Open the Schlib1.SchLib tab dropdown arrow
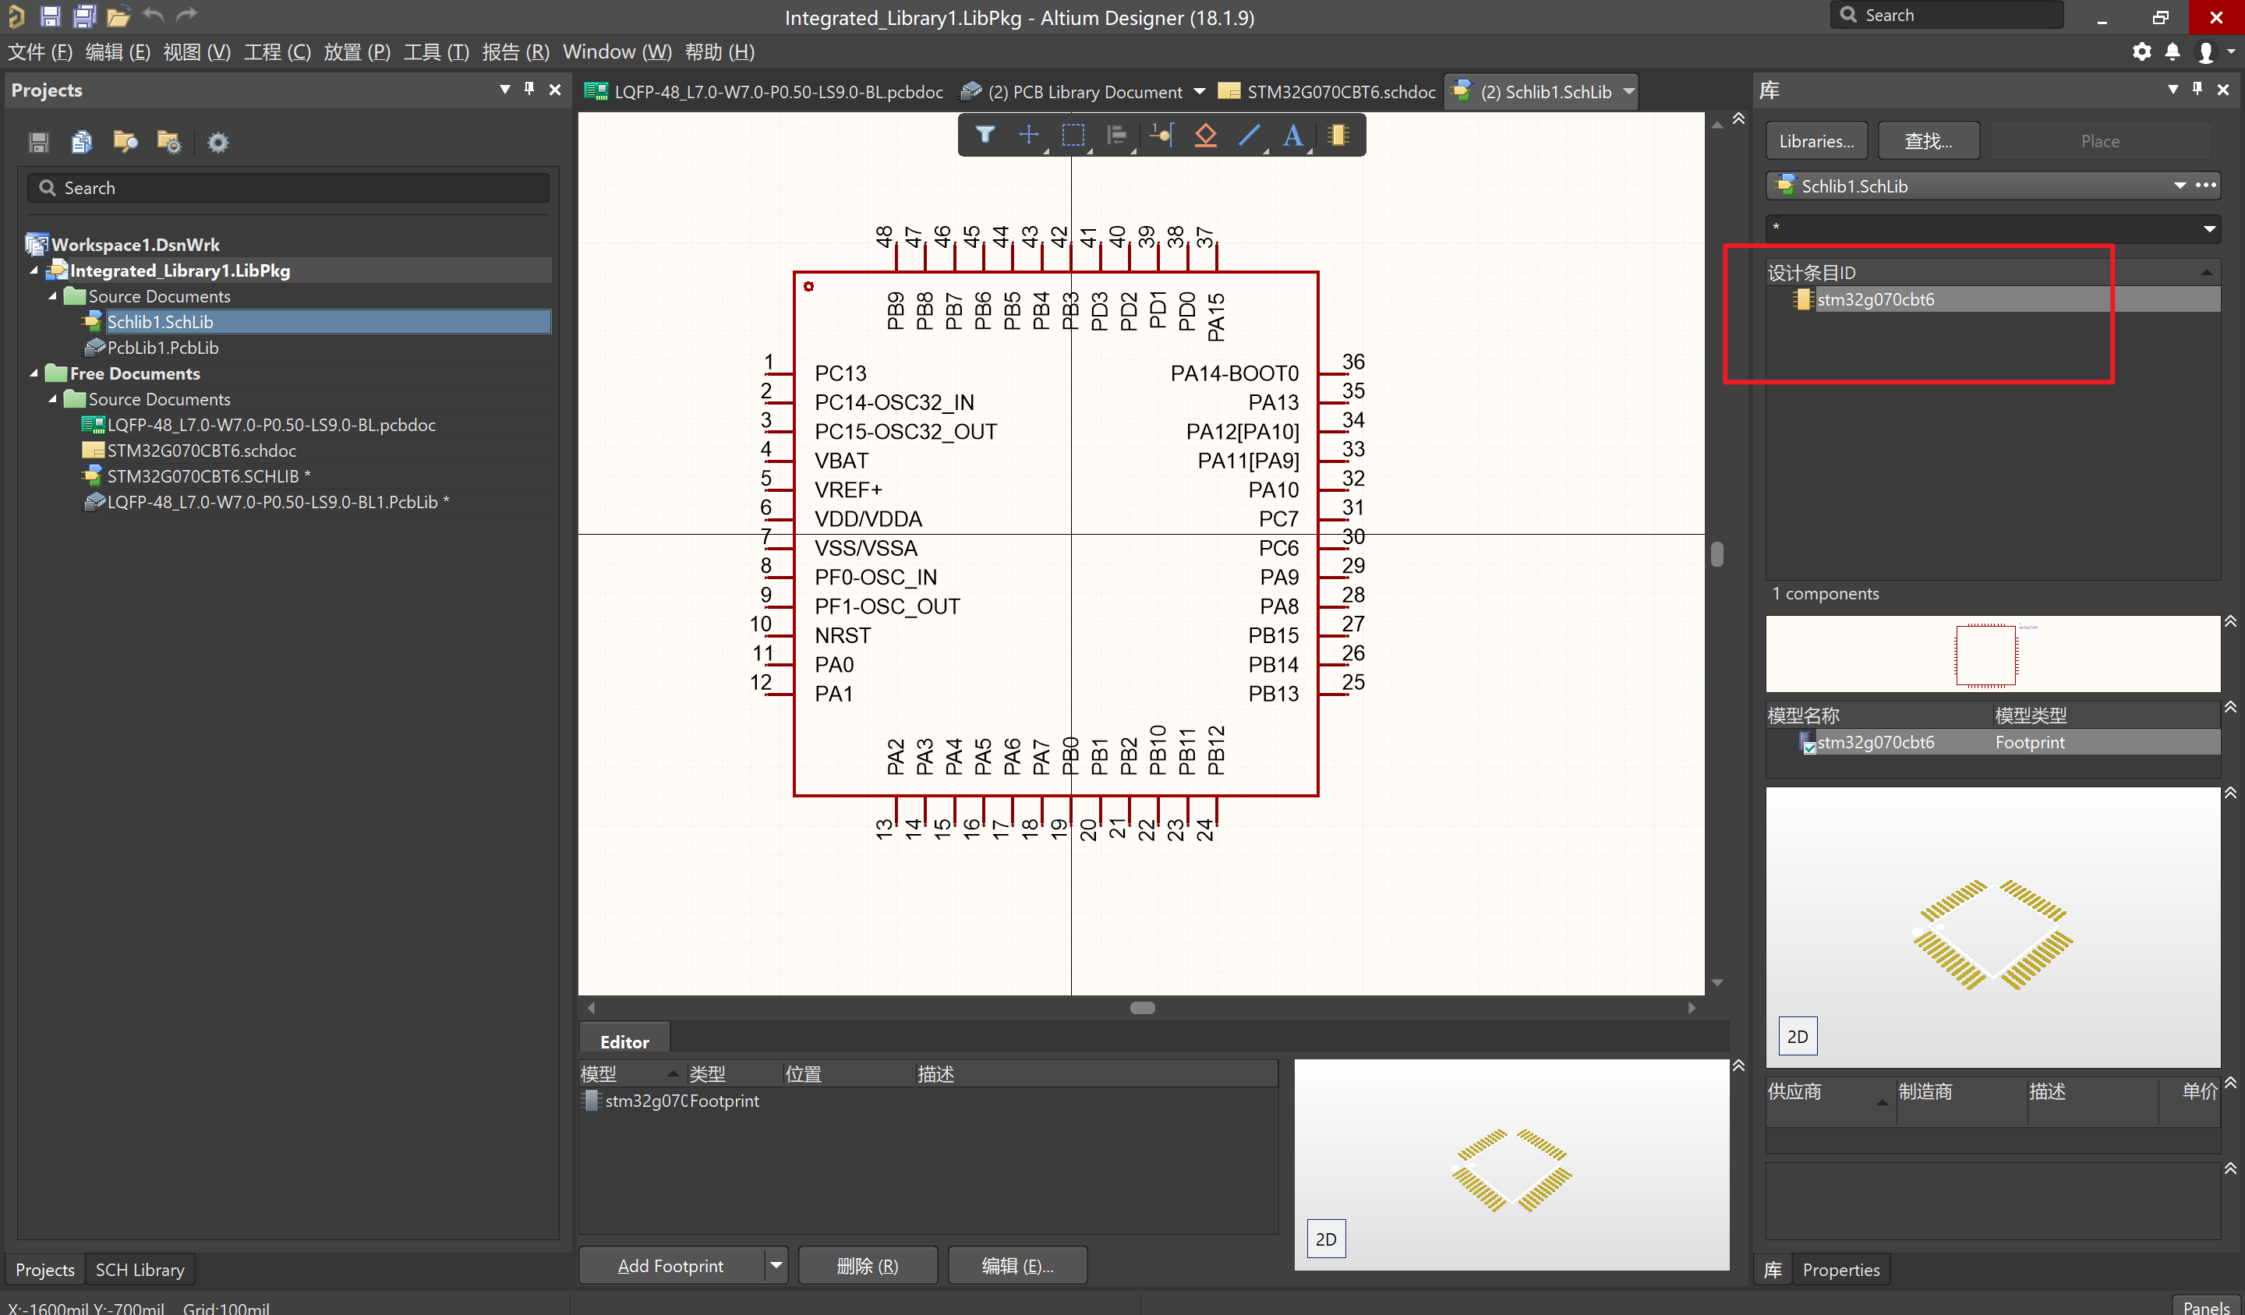Screen dimensions: 2245x1315 [1628, 92]
